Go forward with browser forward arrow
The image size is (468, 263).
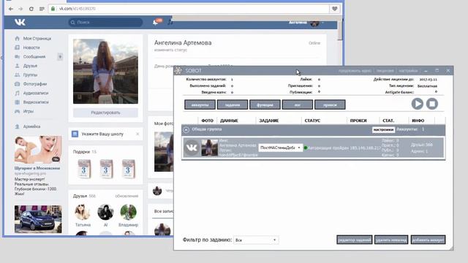(20, 9)
